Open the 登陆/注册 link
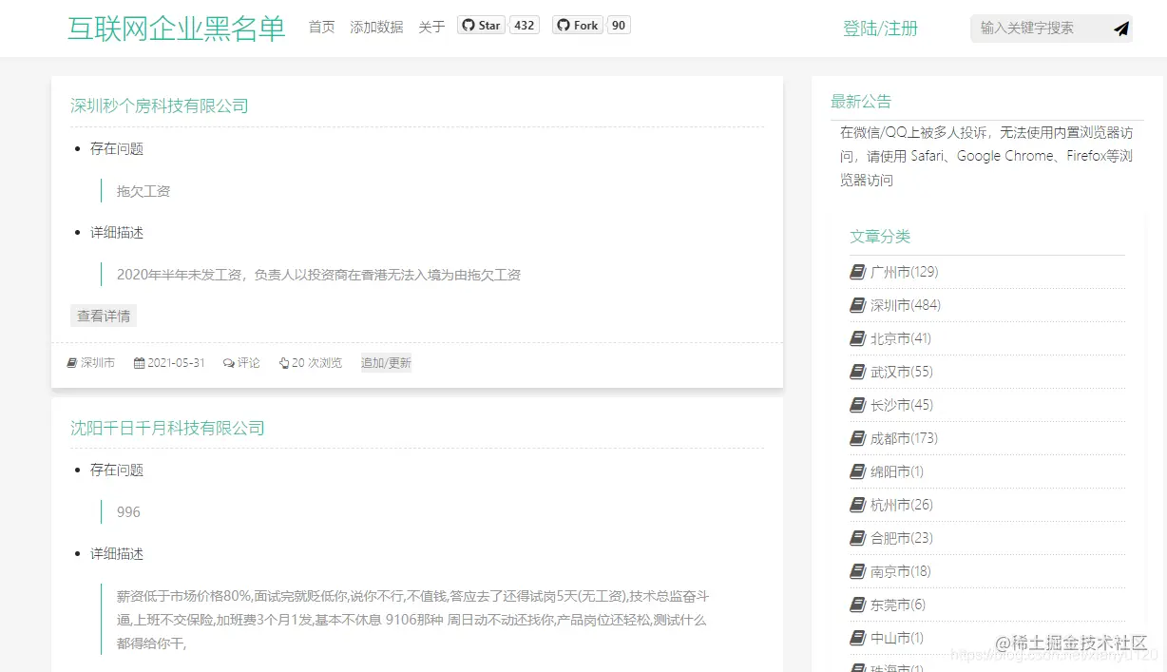The width and height of the screenshot is (1167, 672). 879,29
